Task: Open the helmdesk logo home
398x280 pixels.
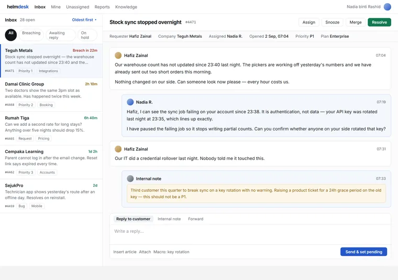Action: (x=18, y=7)
